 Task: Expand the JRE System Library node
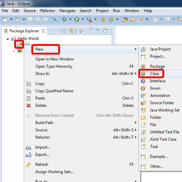coord(14,51)
